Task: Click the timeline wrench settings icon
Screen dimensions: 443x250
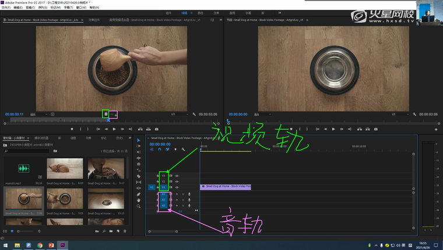Action: (x=183, y=149)
